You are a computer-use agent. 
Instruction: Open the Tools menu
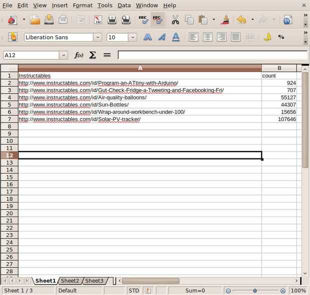click(105, 5)
